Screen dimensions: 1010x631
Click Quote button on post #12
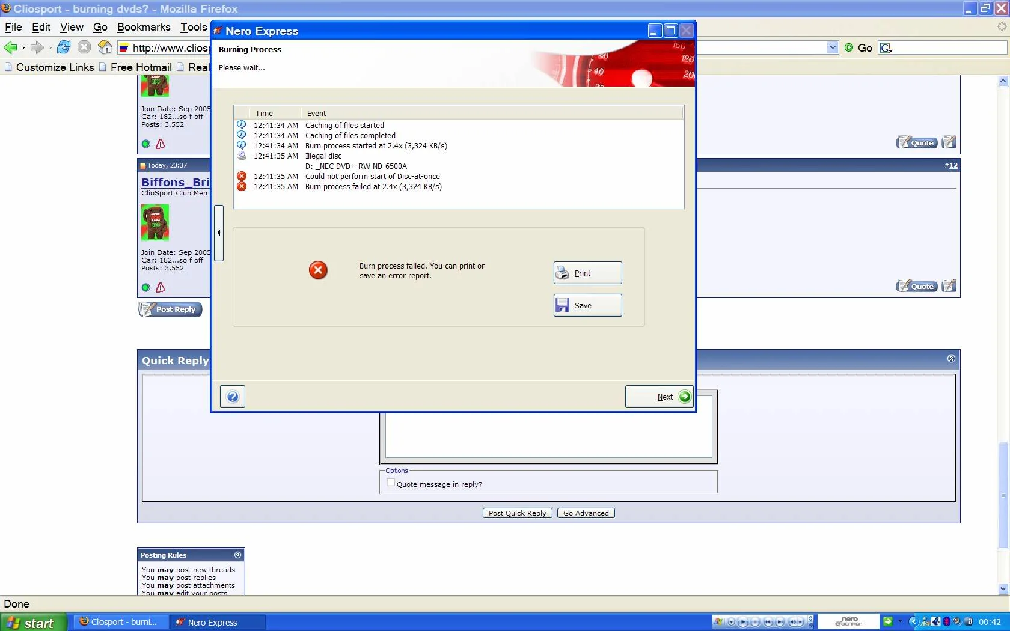[917, 286]
